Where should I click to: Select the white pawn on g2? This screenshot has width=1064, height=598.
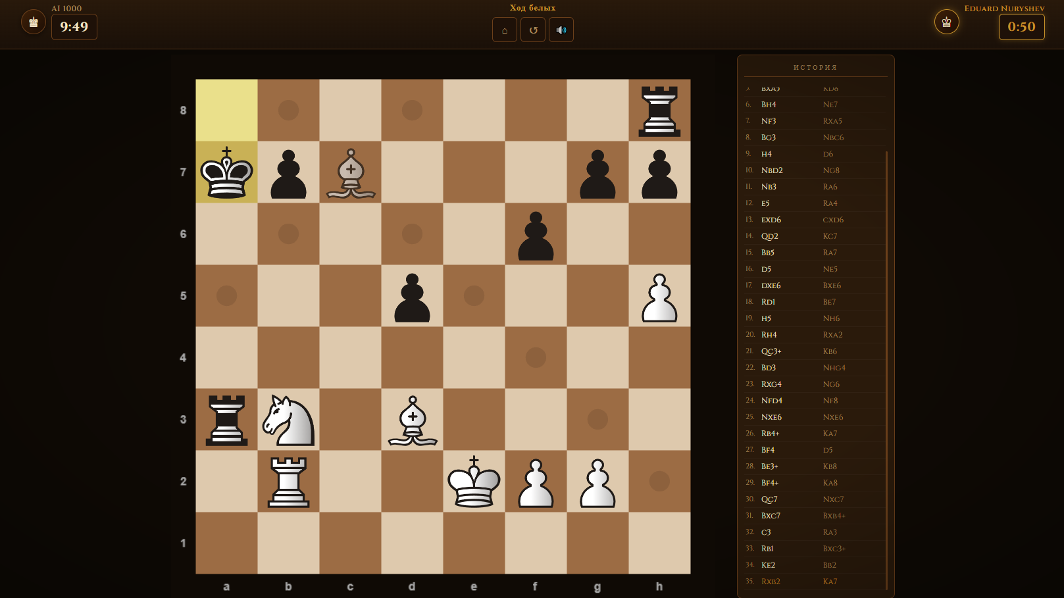coord(598,483)
